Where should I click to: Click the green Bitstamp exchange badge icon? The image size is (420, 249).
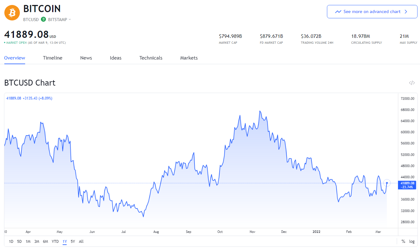[43, 19]
